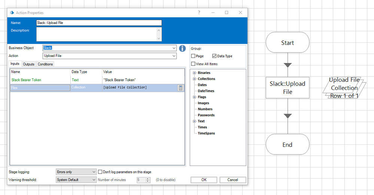
Task: Click the Blue Prism window title icon
Action: [12, 13]
